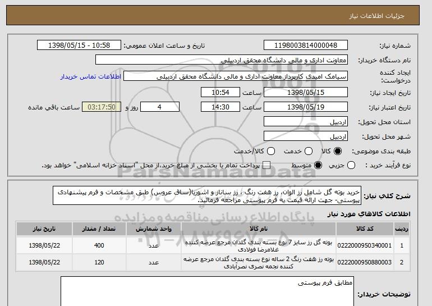The image size is (432, 306).
Task: Choose the متوسط purchase process option
Action: [x=318, y=166]
